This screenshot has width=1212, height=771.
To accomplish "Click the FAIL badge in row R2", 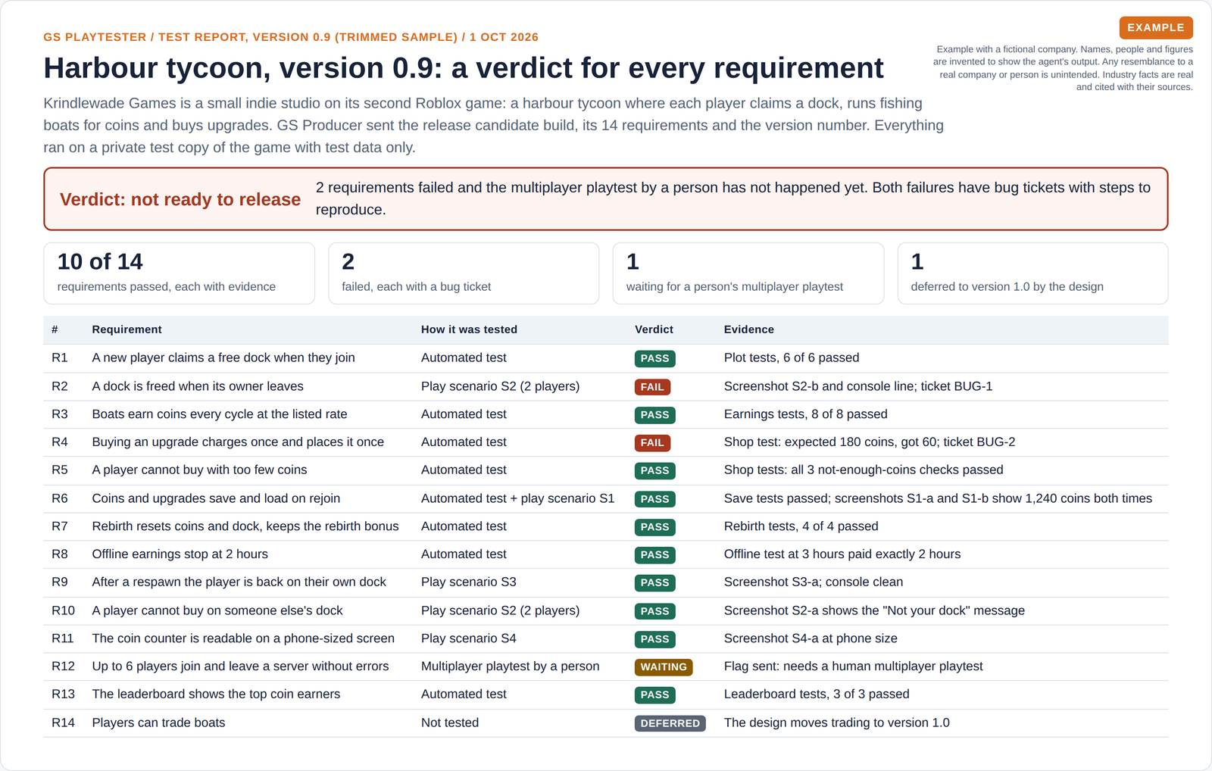I will 652,387.
